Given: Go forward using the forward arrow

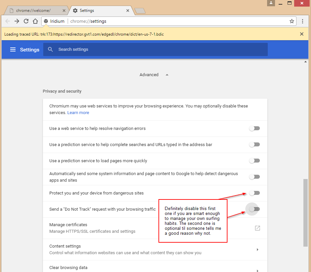Looking at the screenshot, I should click(x=17, y=21).
